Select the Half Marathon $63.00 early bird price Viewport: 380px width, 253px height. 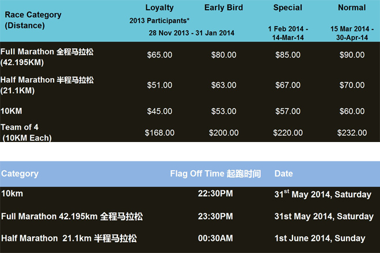pyautogui.click(x=223, y=85)
